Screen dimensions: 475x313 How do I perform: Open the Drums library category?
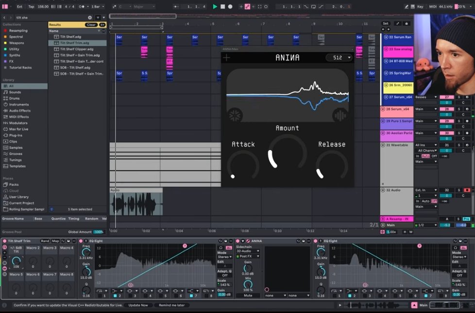[14, 99]
